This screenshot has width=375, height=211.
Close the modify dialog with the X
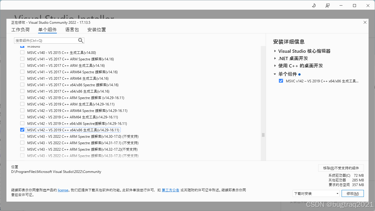pos(365,22)
